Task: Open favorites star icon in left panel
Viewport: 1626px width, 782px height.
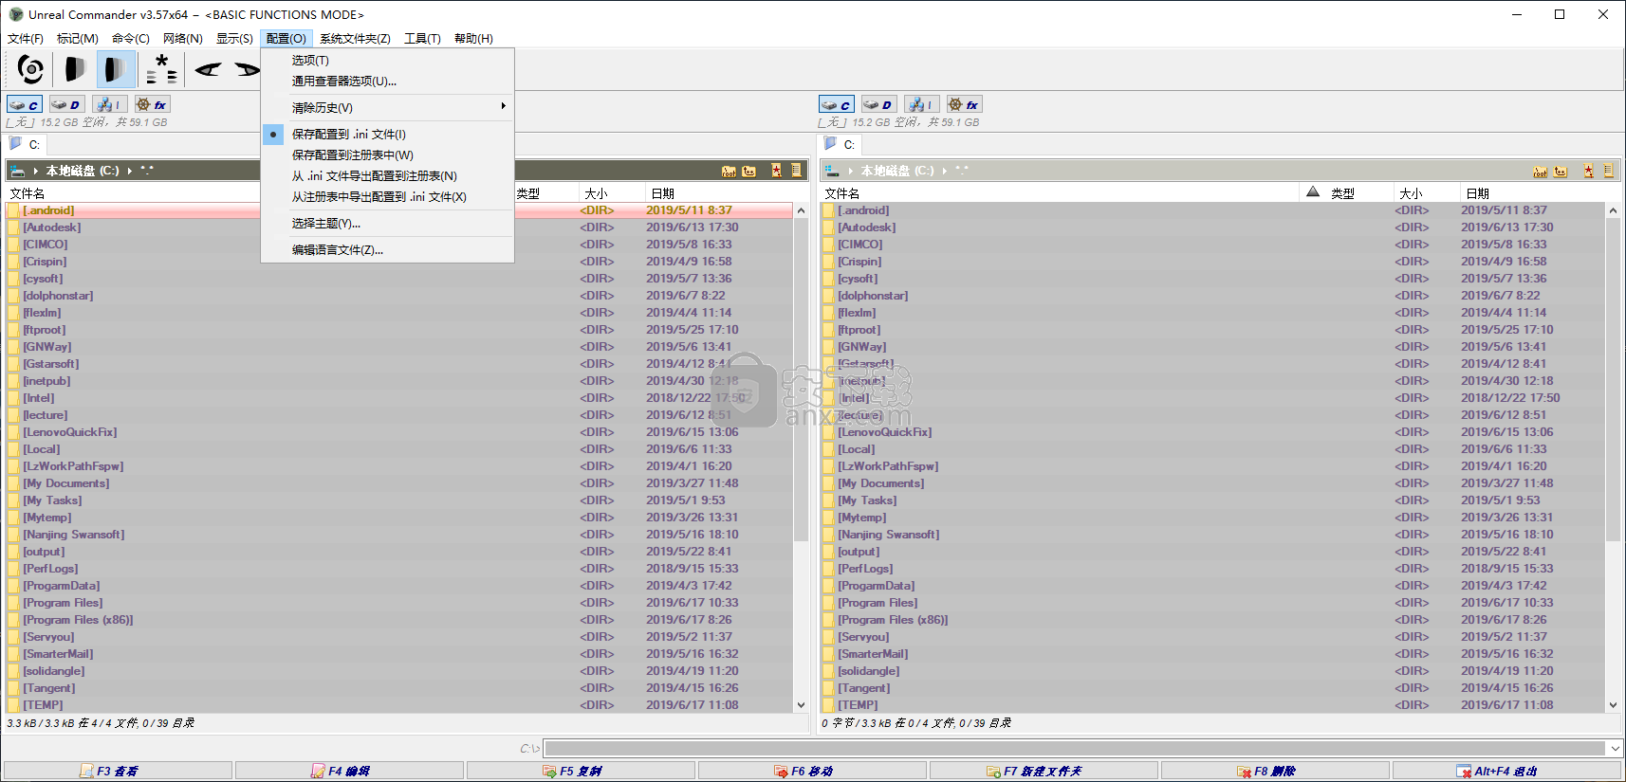Action: pyautogui.click(x=776, y=171)
